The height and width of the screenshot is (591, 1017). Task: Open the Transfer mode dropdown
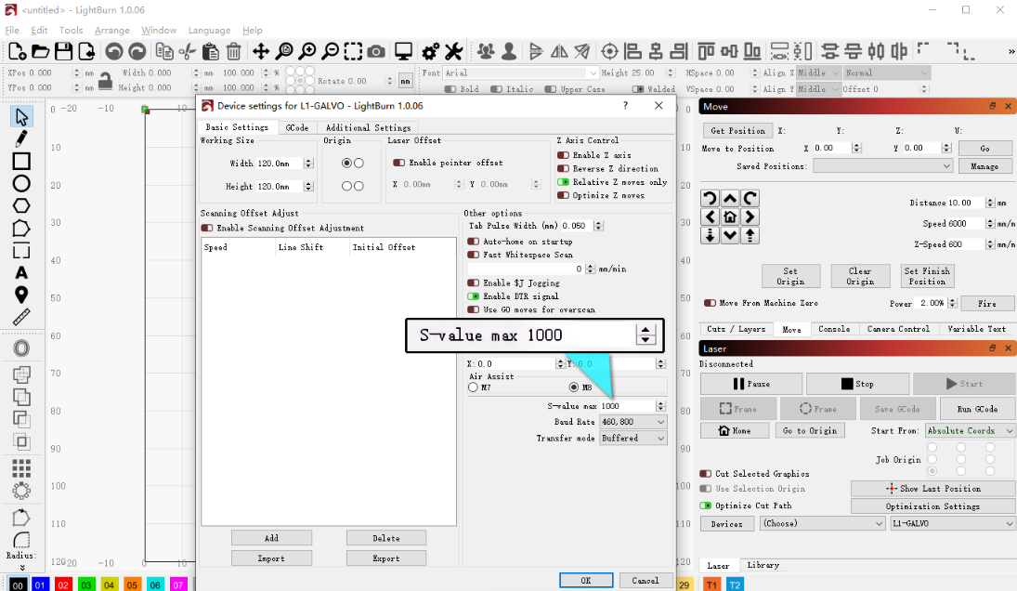(633, 438)
